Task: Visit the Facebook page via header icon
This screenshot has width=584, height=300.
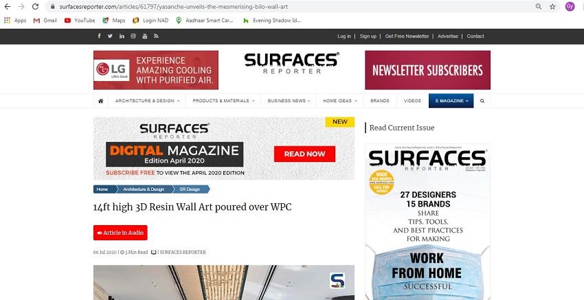Action: click(99, 36)
